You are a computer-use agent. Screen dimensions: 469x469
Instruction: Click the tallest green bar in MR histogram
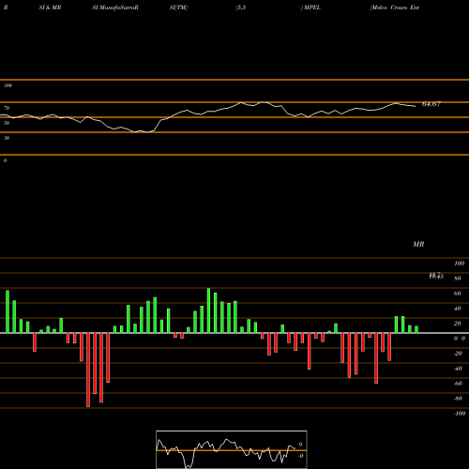208,310
